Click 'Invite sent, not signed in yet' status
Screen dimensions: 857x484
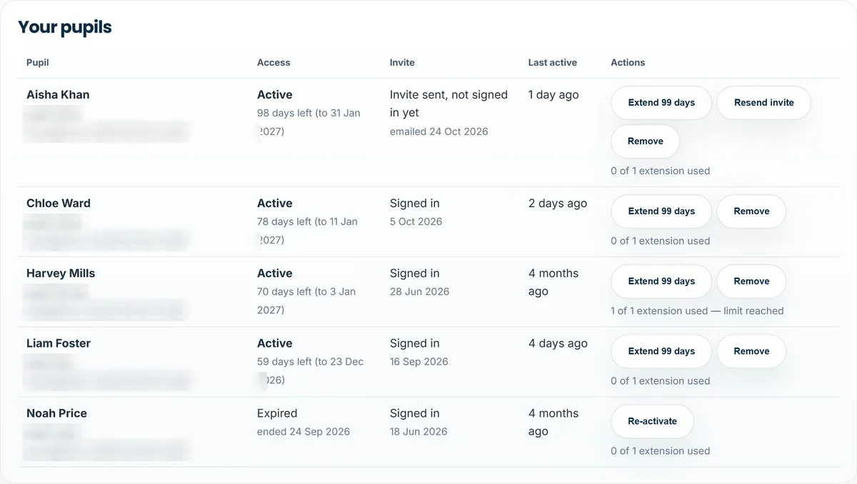tap(448, 104)
